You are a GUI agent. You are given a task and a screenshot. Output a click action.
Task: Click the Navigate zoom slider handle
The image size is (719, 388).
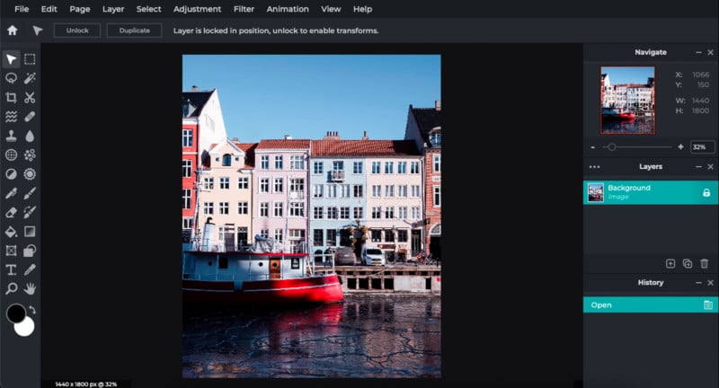pyautogui.click(x=611, y=146)
